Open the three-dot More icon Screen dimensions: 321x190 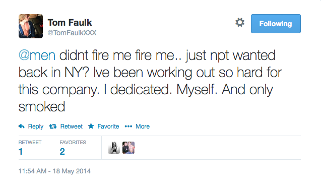[x=129, y=126]
